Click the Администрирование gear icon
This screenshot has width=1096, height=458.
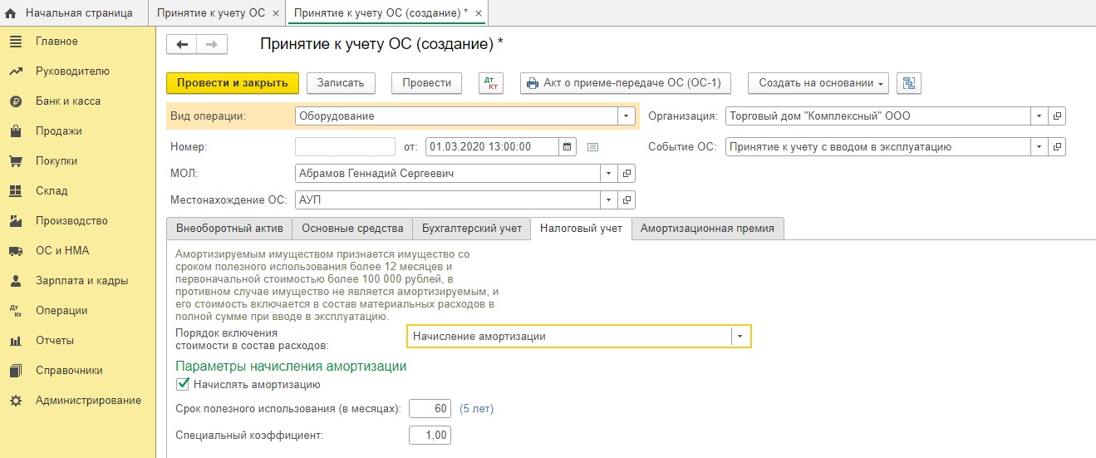(x=15, y=401)
